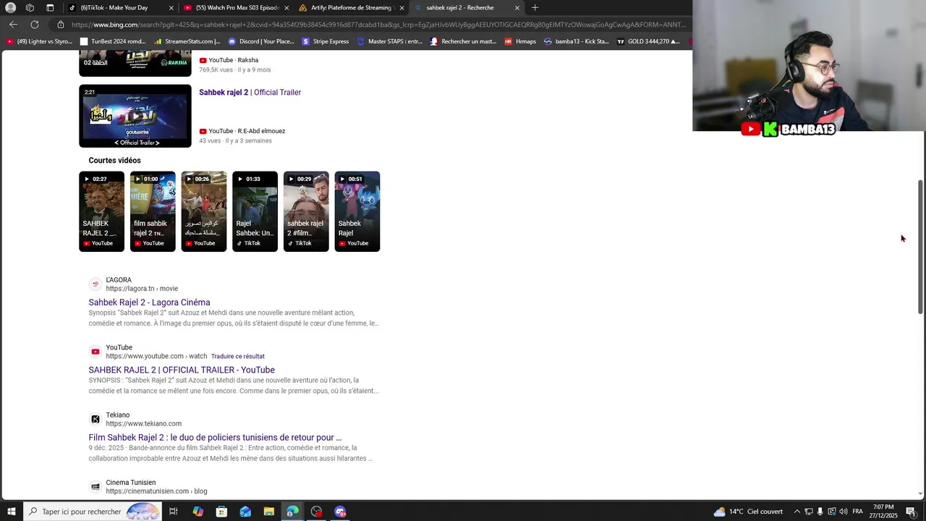
Task: Open a new browser tab
Action: 535,8
